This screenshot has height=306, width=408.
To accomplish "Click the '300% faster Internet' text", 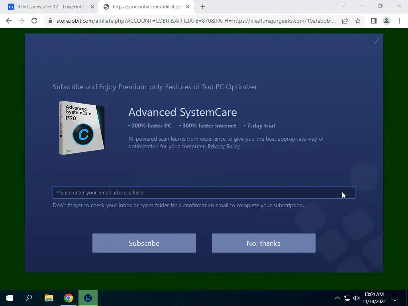I will 209,126.
